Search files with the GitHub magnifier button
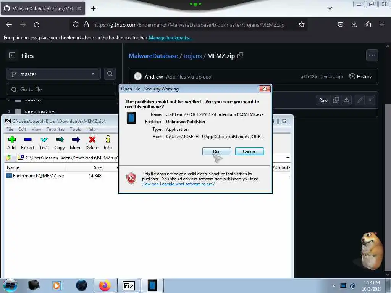 [110, 74]
